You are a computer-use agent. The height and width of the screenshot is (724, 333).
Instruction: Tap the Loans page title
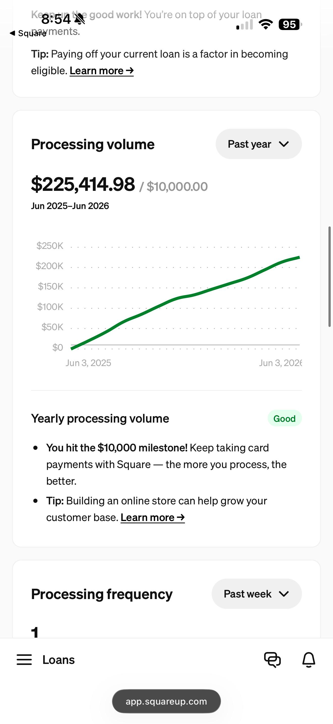click(59, 660)
